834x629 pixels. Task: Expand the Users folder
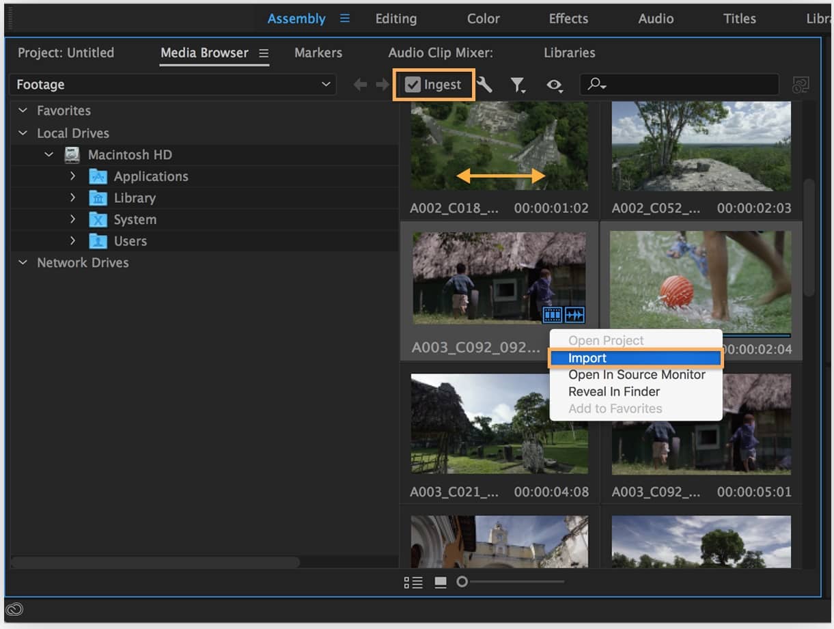(x=72, y=241)
